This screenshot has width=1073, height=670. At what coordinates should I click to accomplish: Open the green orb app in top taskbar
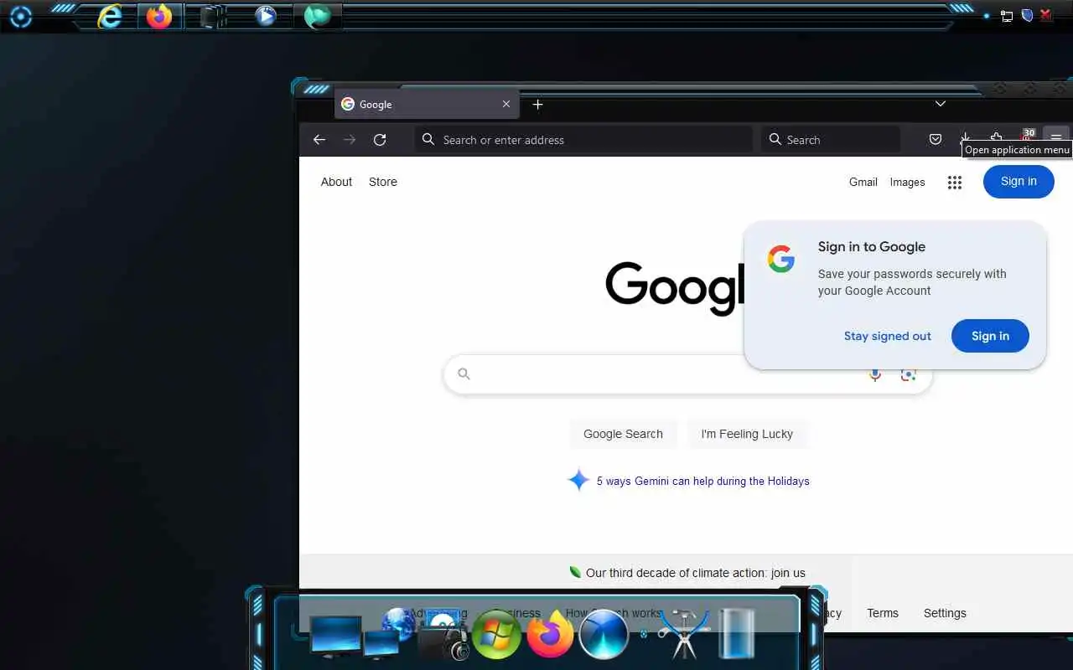318,16
